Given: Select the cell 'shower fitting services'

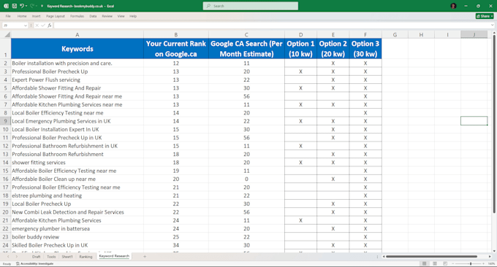Looking at the screenshot, I should pyautogui.click(x=77, y=163).
